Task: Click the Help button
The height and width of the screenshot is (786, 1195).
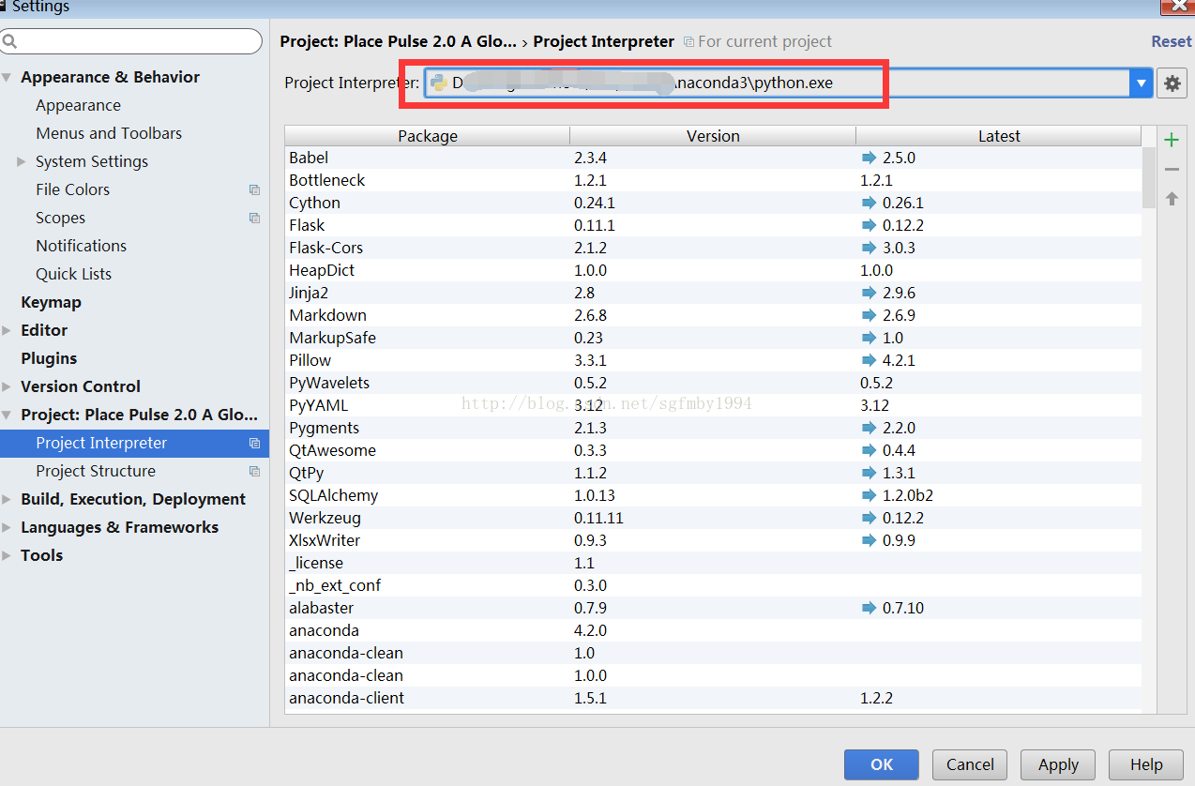Action: pyautogui.click(x=1145, y=764)
